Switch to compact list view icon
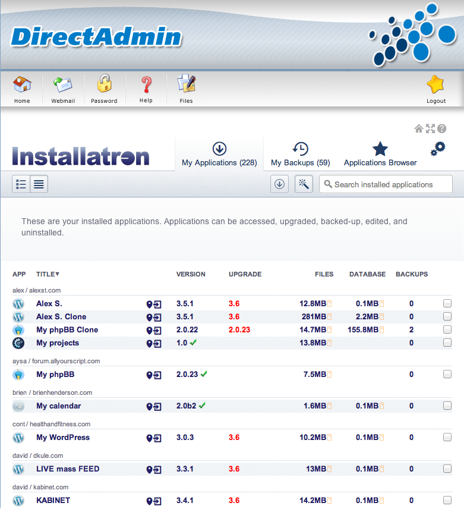 point(39,184)
